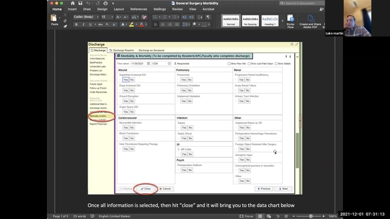Apply paragraph shading paint bucket

[194, 24]
